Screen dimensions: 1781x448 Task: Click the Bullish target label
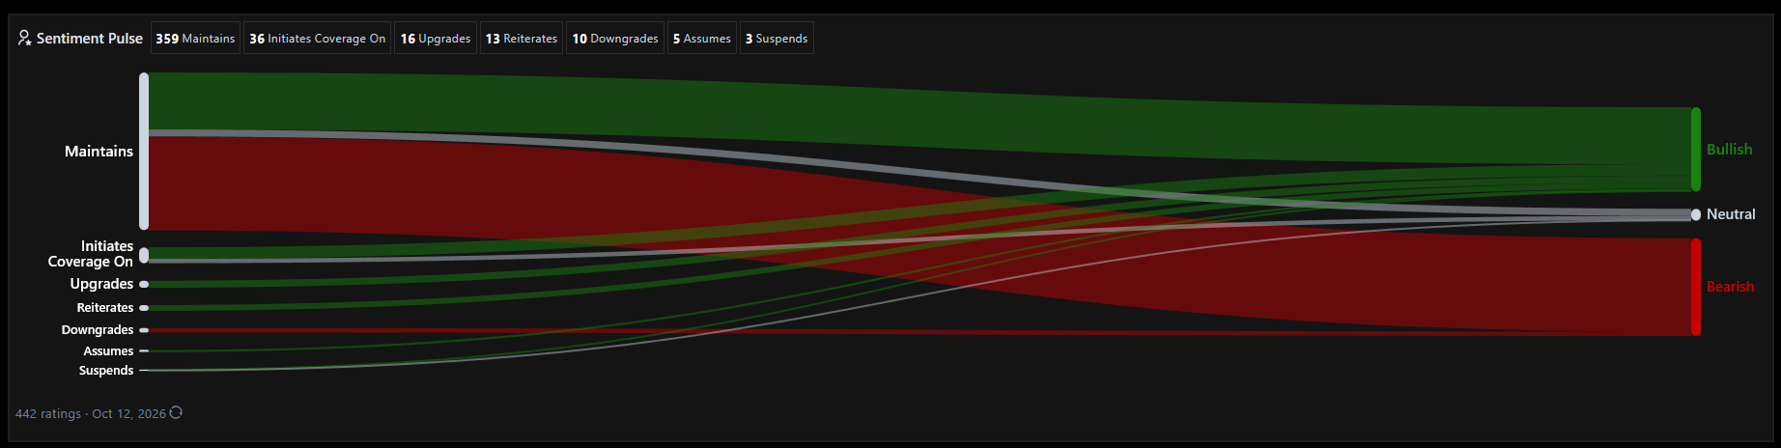click(1729, 149)
